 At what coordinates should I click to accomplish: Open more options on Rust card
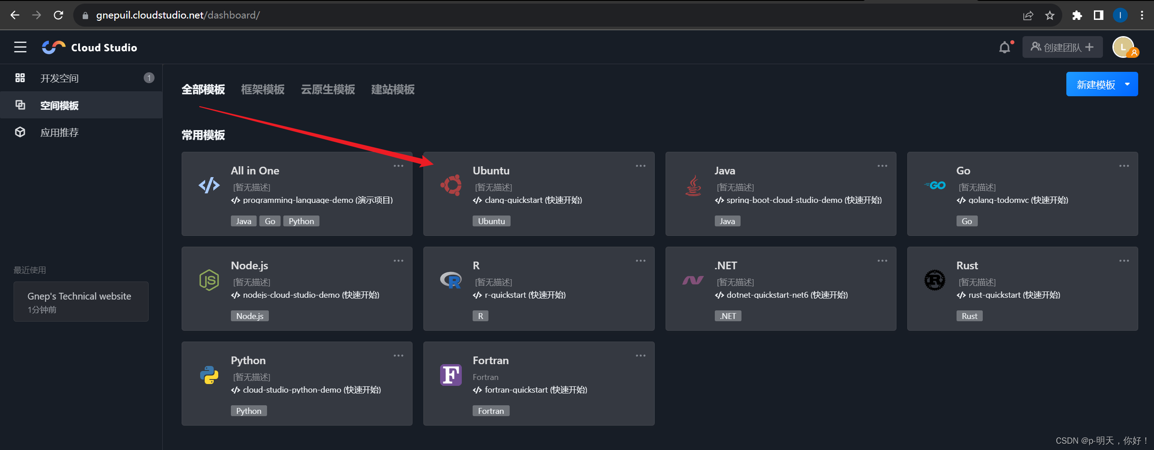click(x=1124, y=261)
